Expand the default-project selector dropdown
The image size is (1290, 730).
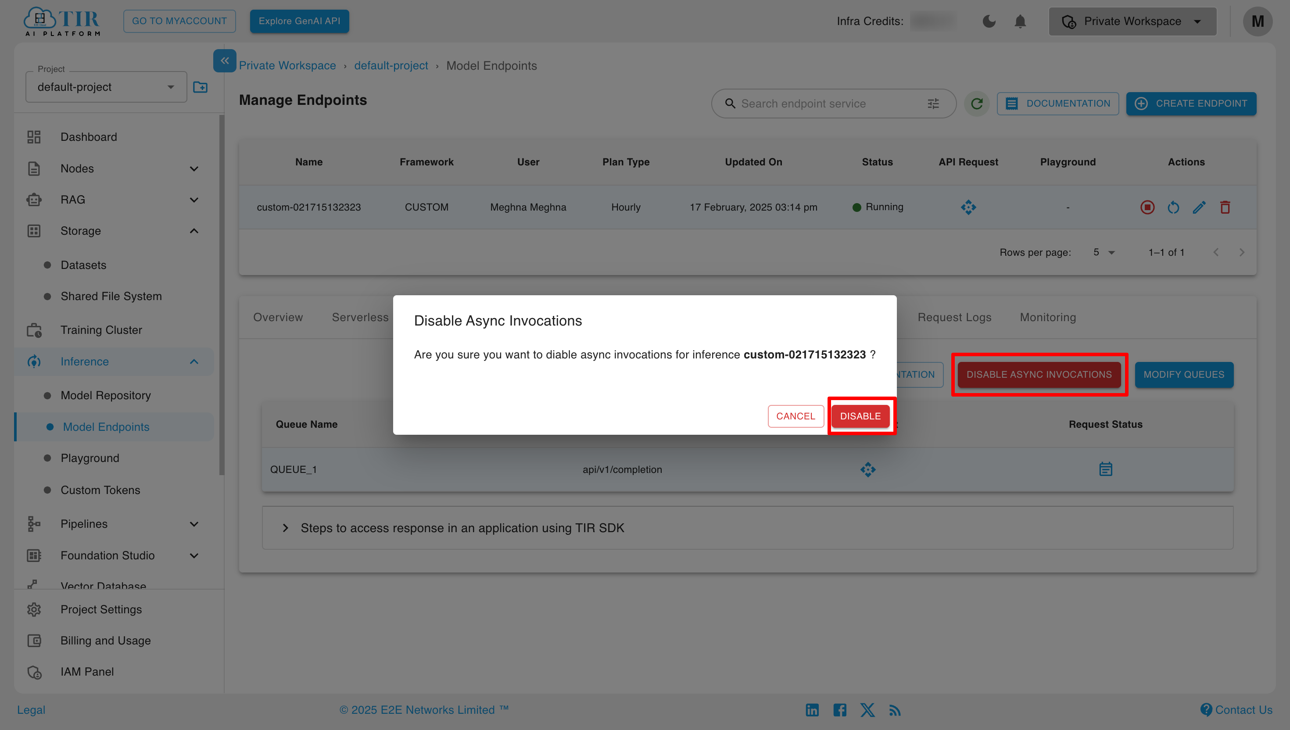(x=105, y=87)
